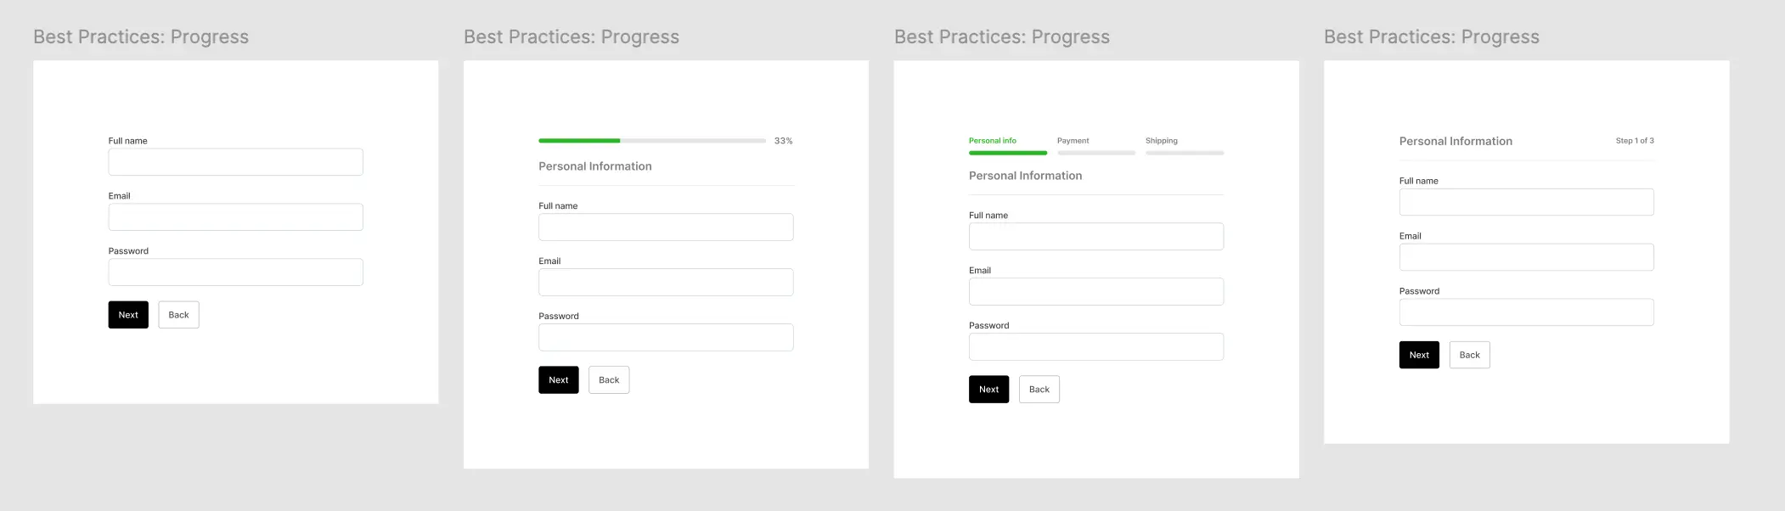Select the Personal info step tab
Image resolution: width=1785 pixels, height=511 pixels.
1008,145
